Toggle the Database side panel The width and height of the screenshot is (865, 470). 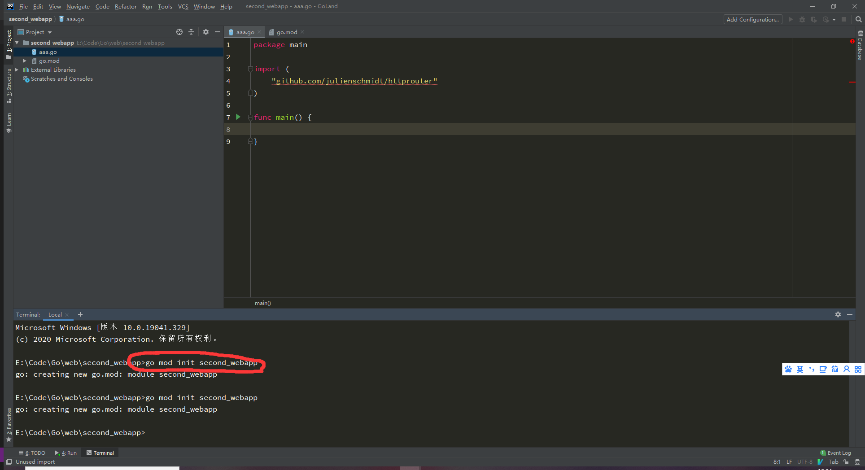[860, 46]
